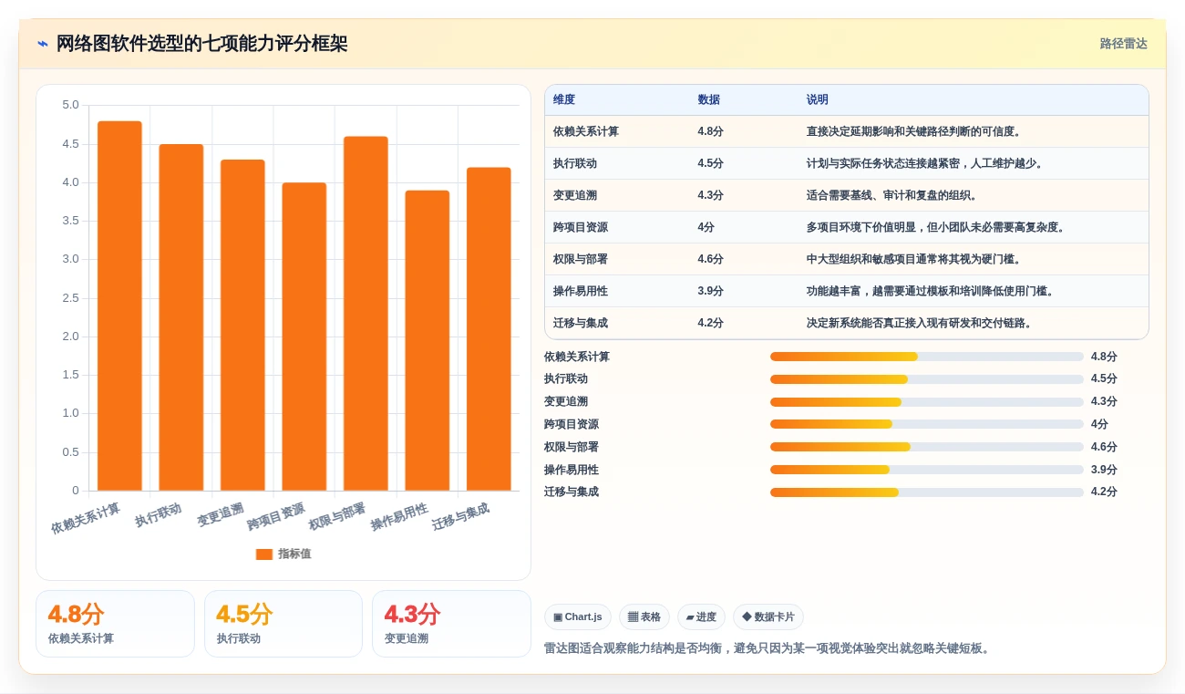The height and width of the screenshot is (694, 1185).
Task: Open the 4.5分 执行联动 data card
Action: (x=283, y=624)
